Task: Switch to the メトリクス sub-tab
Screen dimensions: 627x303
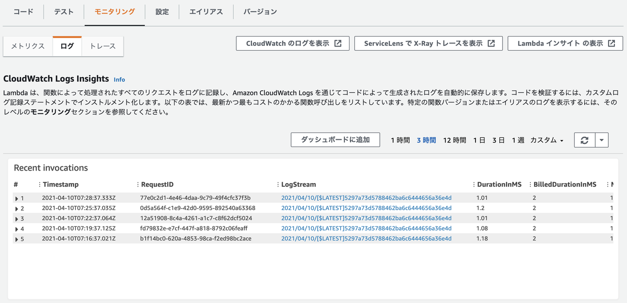Action: click(x=28, y=46)
